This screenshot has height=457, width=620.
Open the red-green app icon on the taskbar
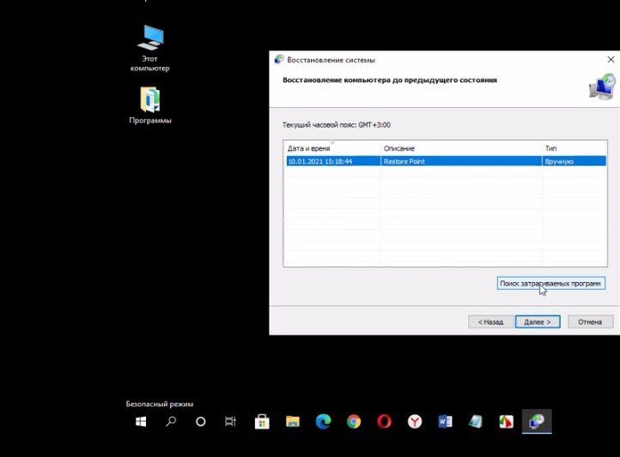506,422
